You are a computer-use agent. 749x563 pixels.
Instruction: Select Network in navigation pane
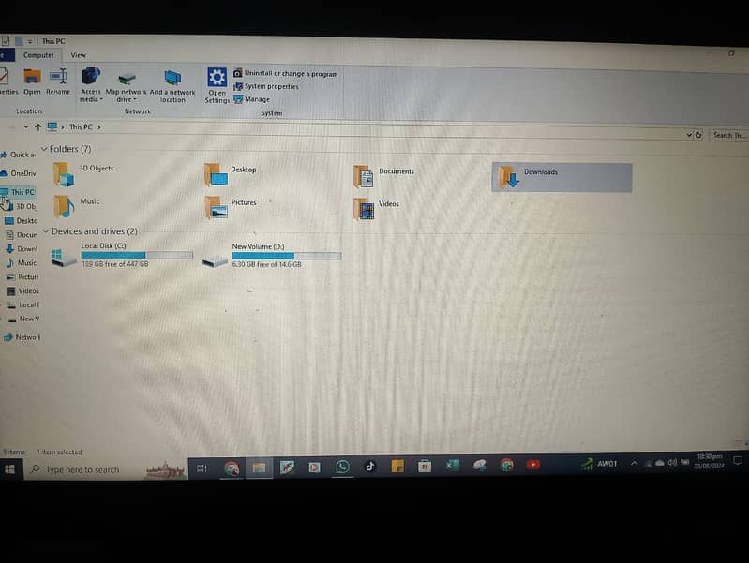tap(21, 337)
